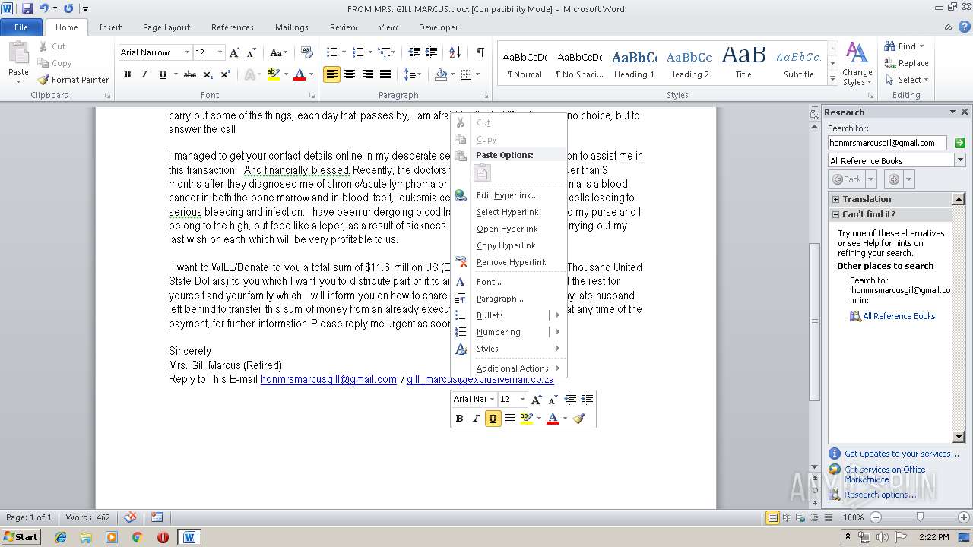
Task: Open the Change Case dropdown
Action: point(278,52)
